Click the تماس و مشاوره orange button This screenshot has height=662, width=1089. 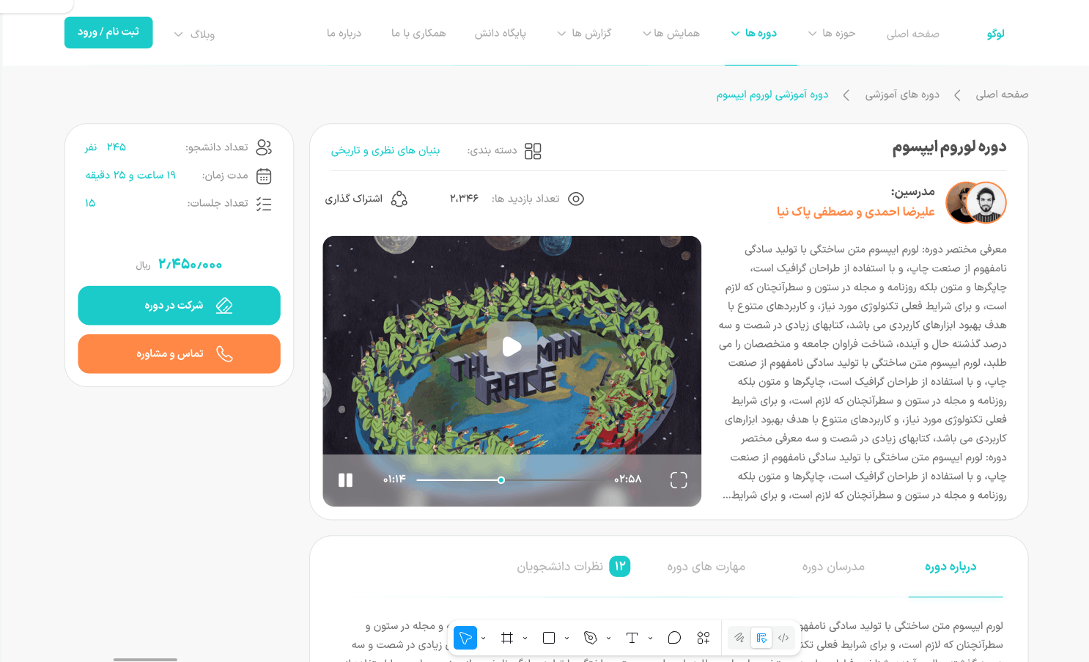pos(179,354)
